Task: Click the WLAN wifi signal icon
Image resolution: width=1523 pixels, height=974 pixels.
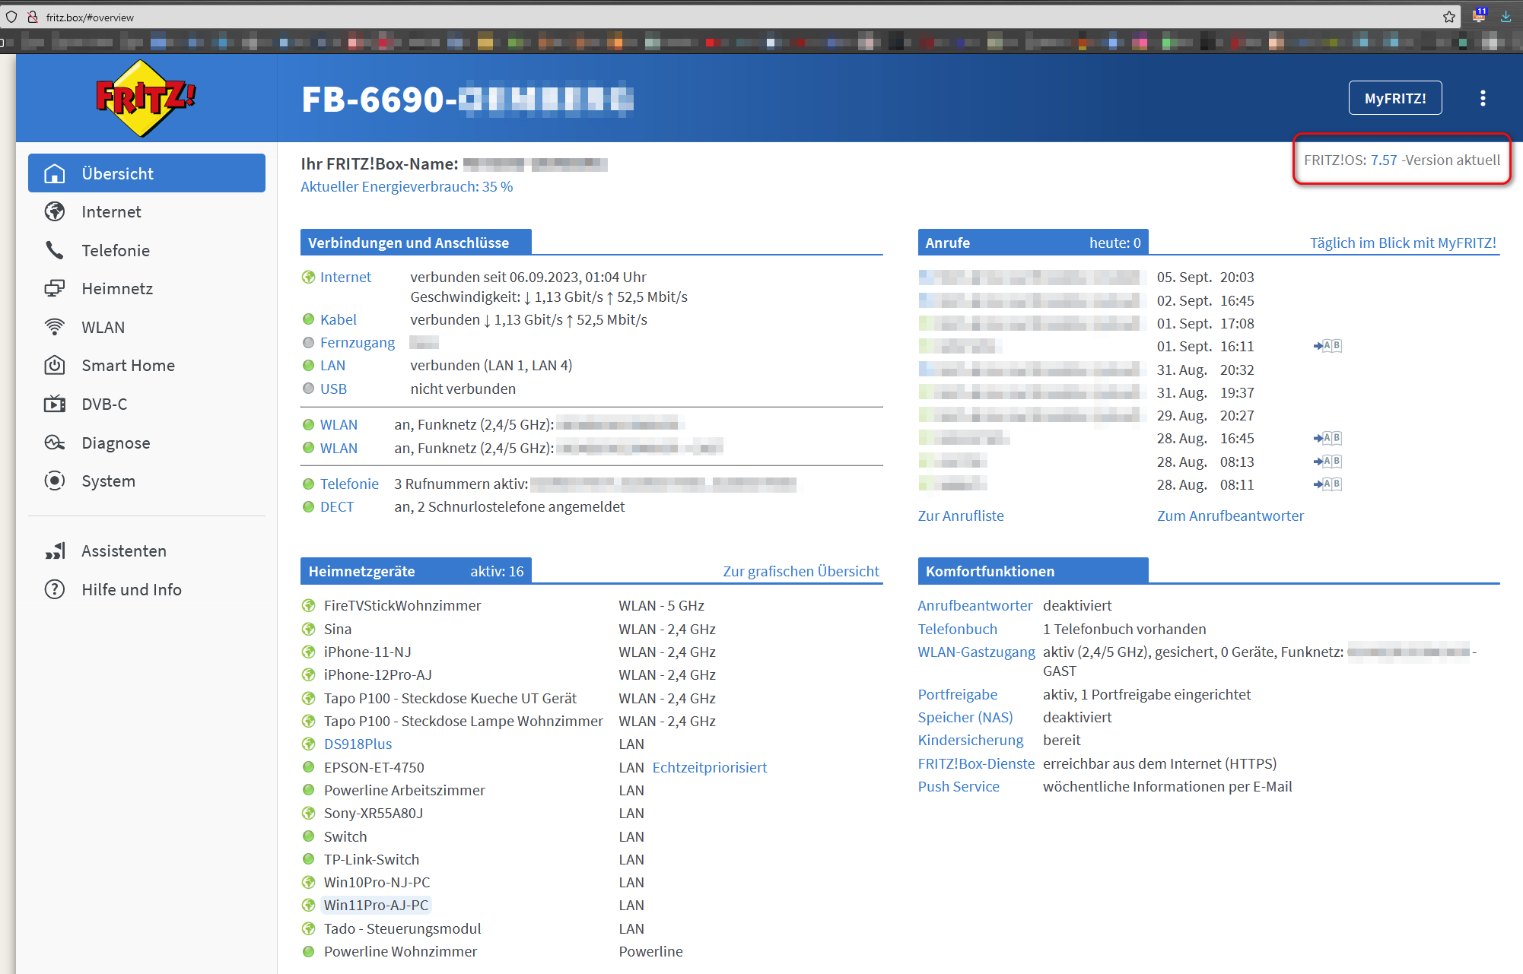Action: (55, 327)
